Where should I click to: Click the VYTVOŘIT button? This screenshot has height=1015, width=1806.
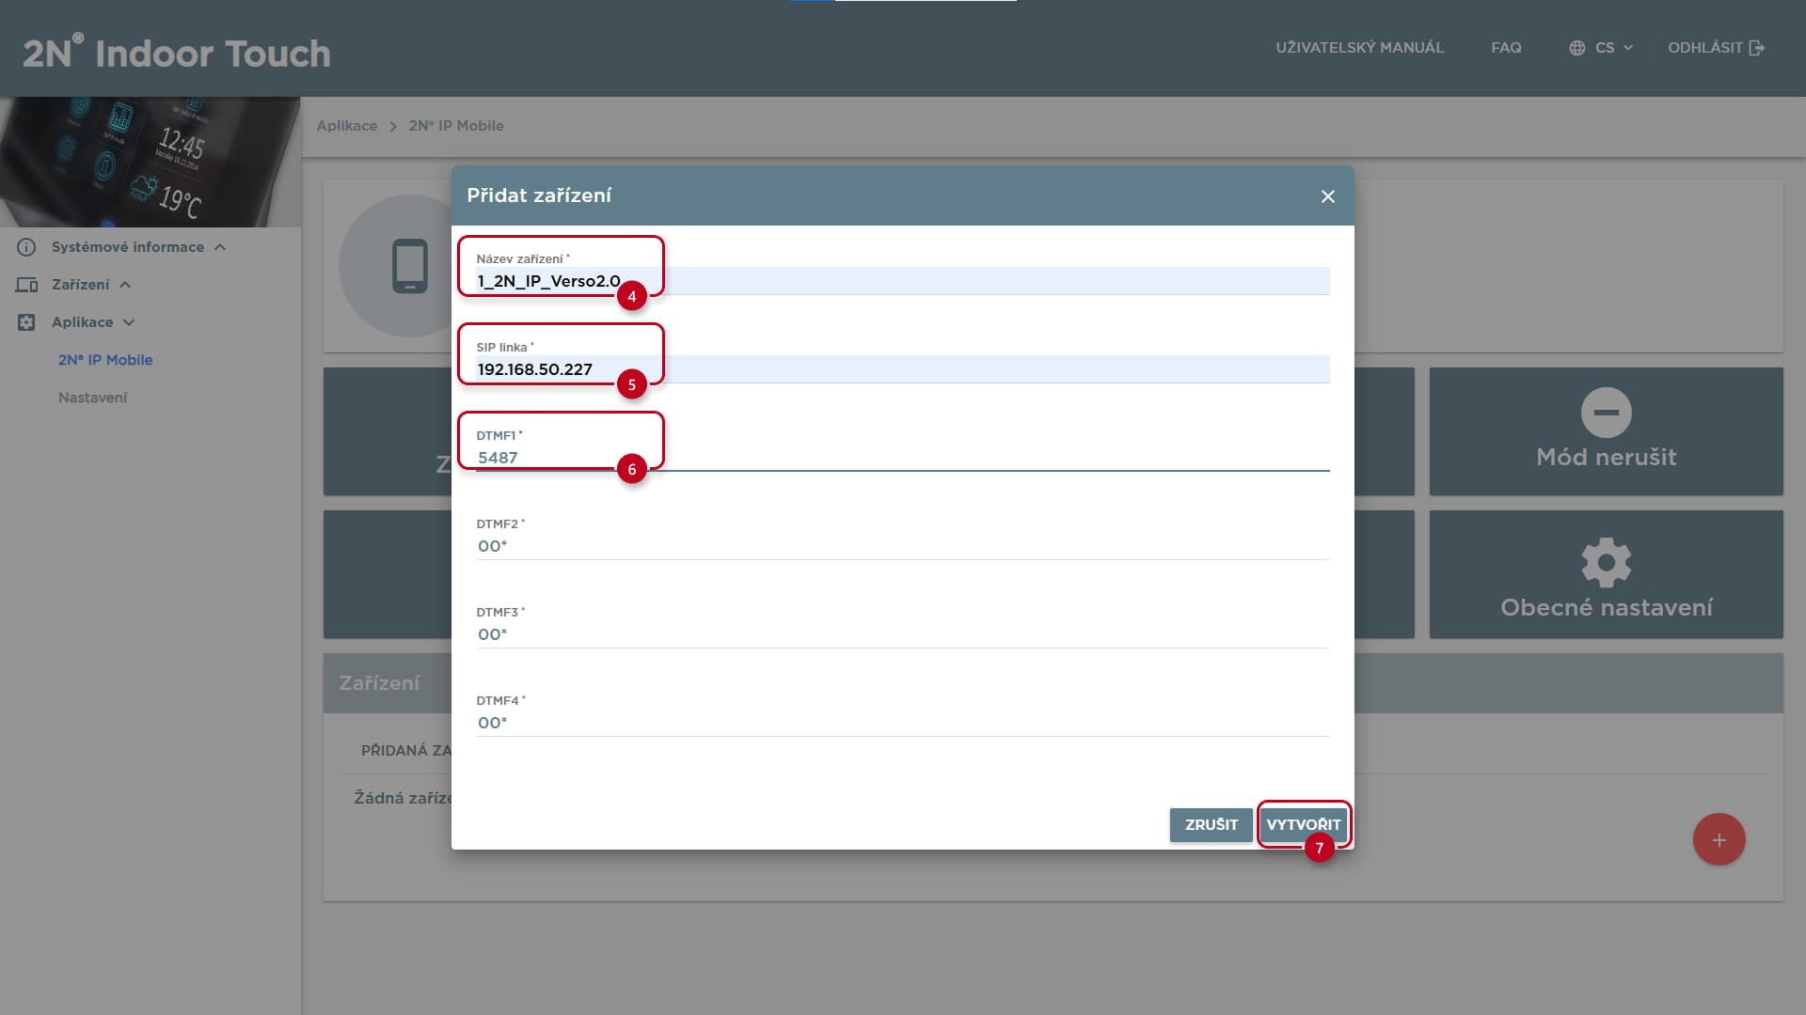[1304, 824]
